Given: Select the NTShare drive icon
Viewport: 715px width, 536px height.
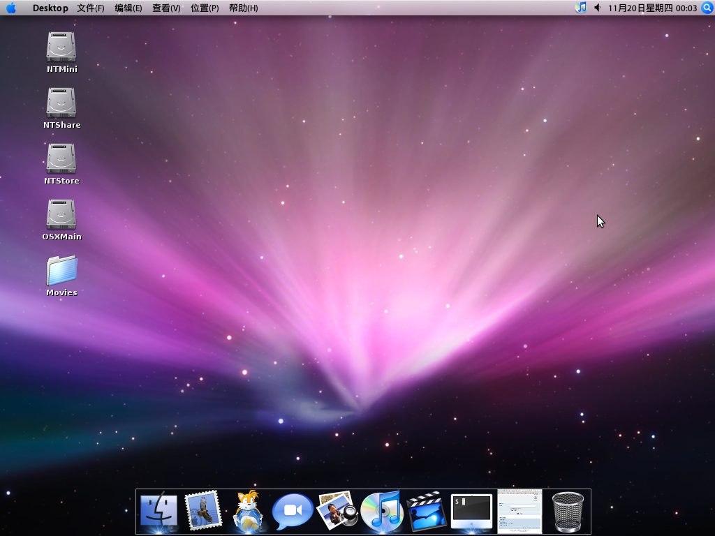Looking at the screenshot, I should coord(61,103).
